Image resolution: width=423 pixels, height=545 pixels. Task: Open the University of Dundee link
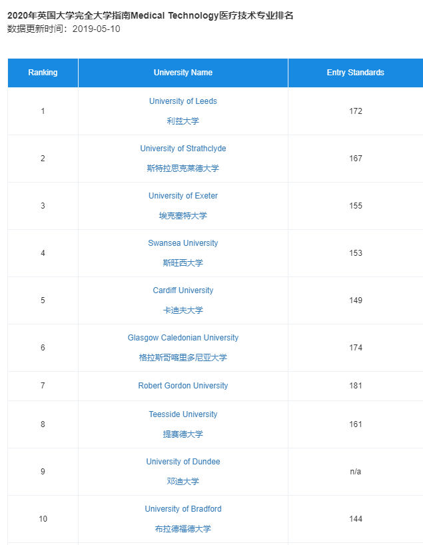click(x=183, y=462)
